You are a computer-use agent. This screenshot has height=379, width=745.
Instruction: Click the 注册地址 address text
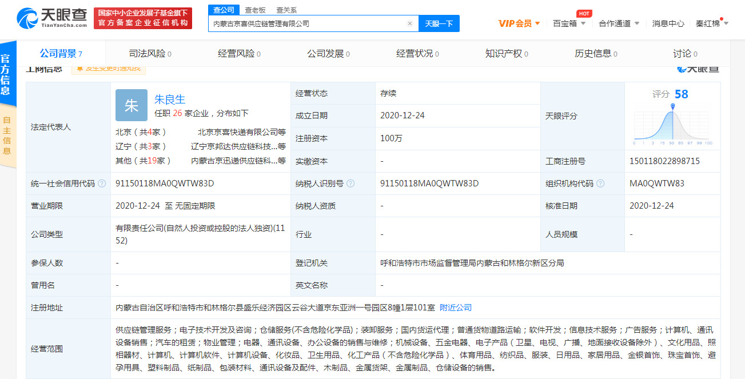[276, 308]
